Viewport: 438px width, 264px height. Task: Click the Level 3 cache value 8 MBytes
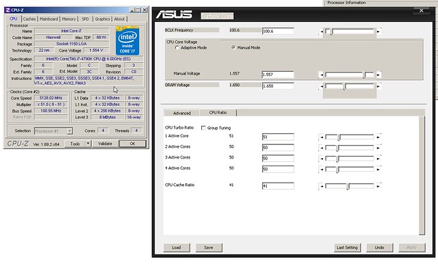[107, 117]
